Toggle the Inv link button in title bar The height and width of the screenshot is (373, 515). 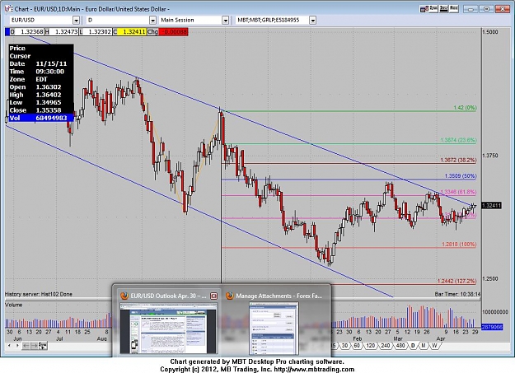coord(444,8)
